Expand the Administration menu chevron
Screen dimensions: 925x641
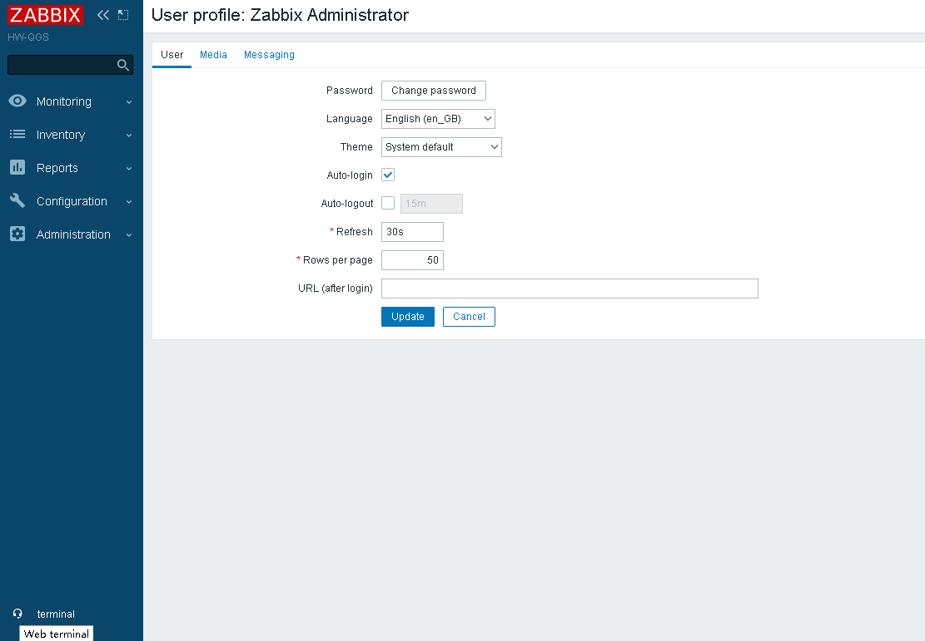coord(129,235)
